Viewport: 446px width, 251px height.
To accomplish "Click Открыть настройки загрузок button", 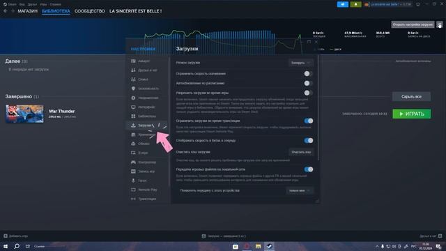I will 413,25.
